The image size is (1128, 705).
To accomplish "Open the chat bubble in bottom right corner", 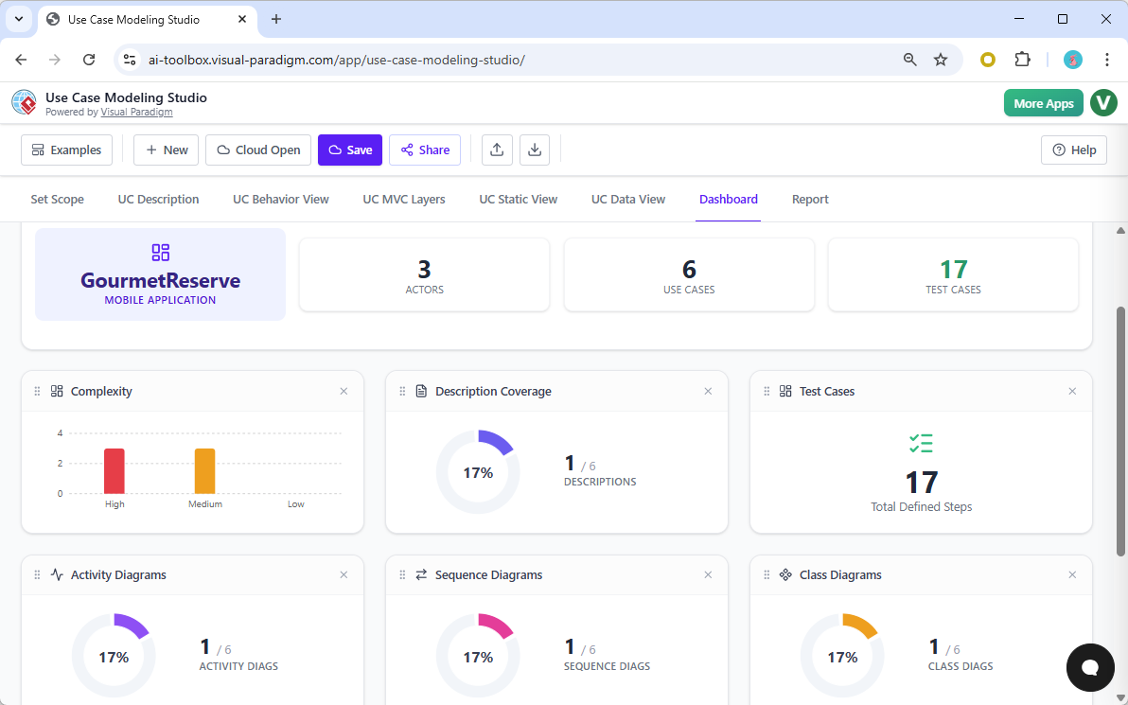I will coord(1090,668).
